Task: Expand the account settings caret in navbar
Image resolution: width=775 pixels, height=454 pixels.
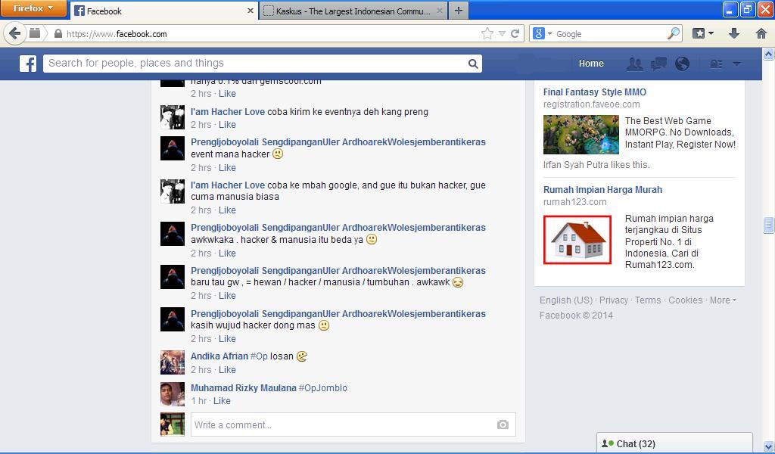Action: click(x=738, y=64)
